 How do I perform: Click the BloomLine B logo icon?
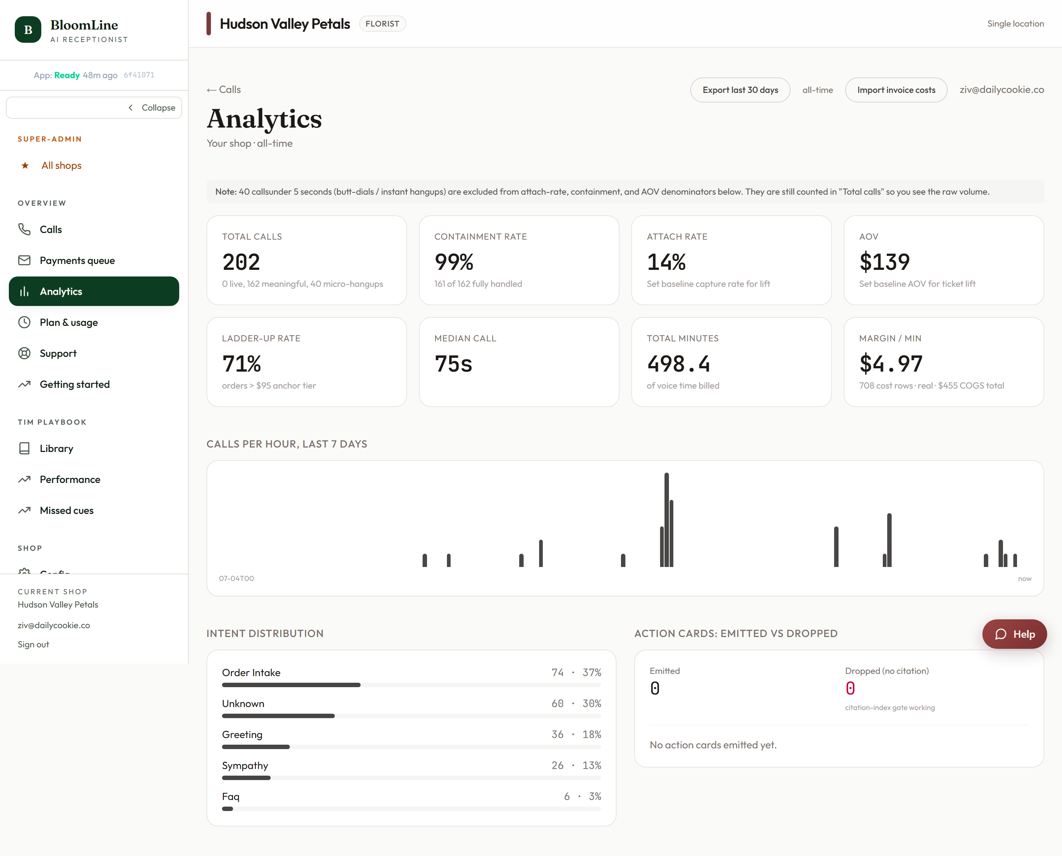pyautogui.click(x=28, y=29)
